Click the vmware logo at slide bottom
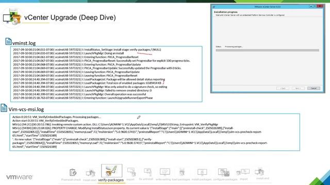 pos(20,177)
